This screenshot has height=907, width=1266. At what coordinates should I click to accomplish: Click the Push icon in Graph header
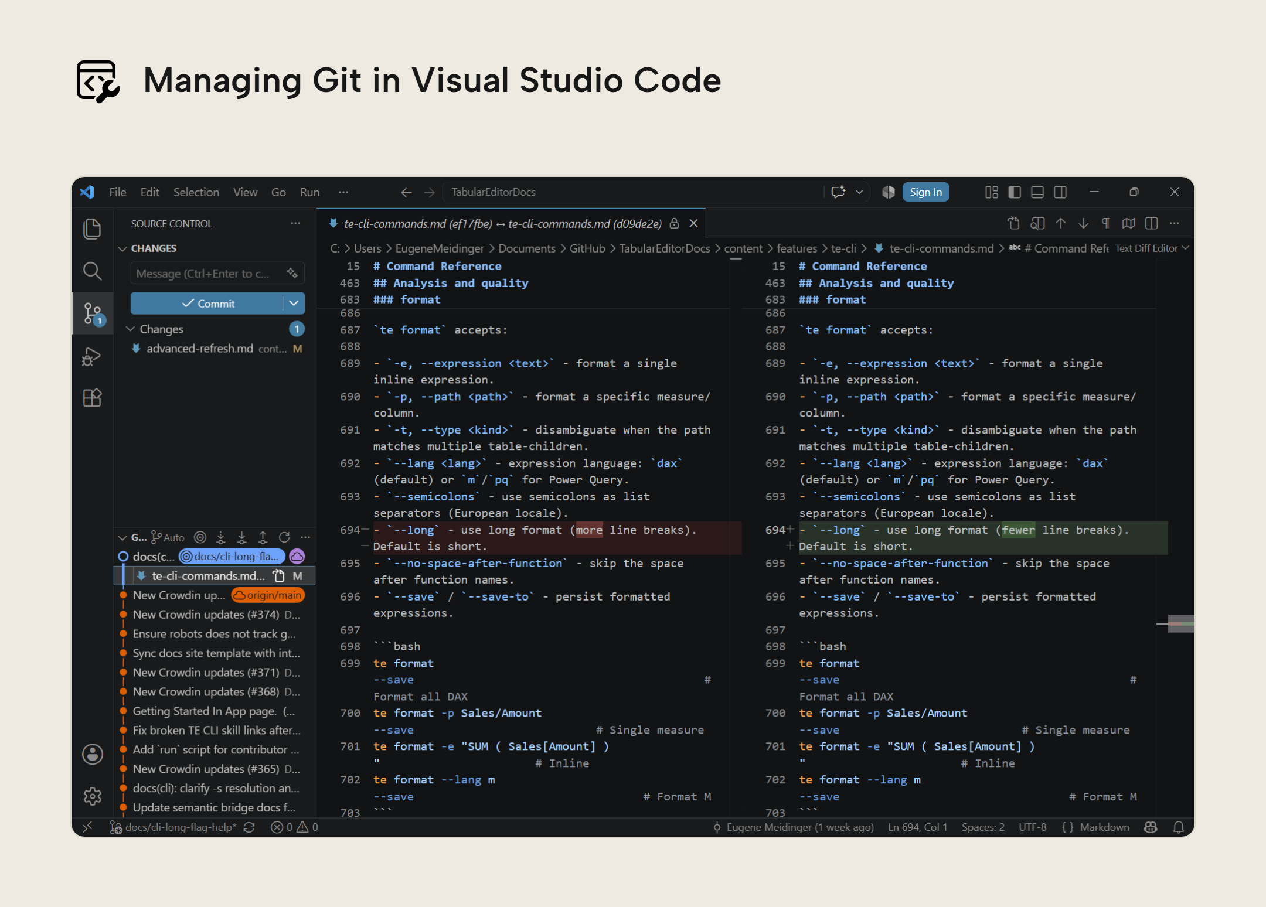click(x=263, y=537)
